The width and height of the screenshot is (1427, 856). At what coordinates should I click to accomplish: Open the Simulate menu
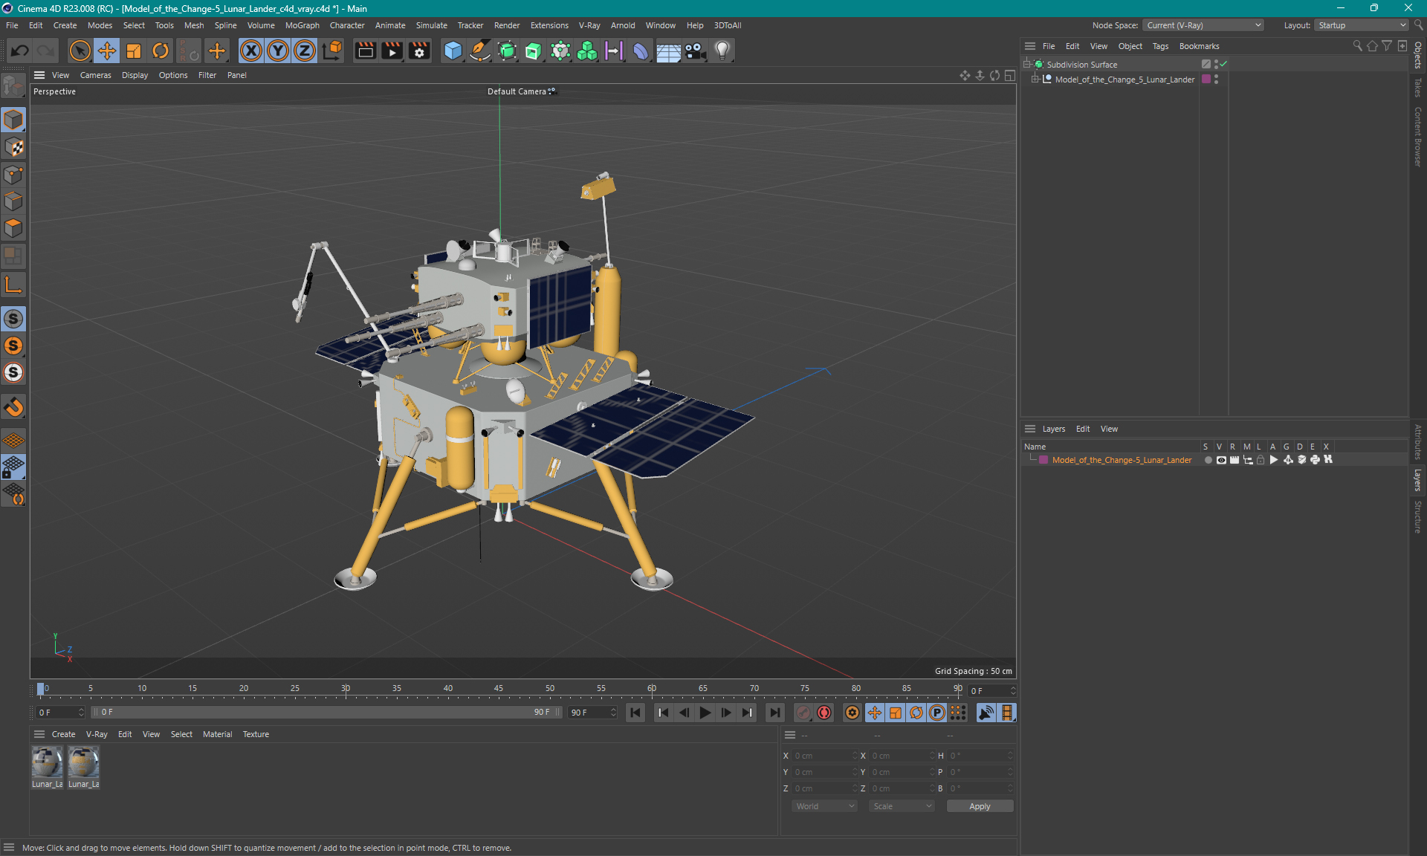point(431,25)
